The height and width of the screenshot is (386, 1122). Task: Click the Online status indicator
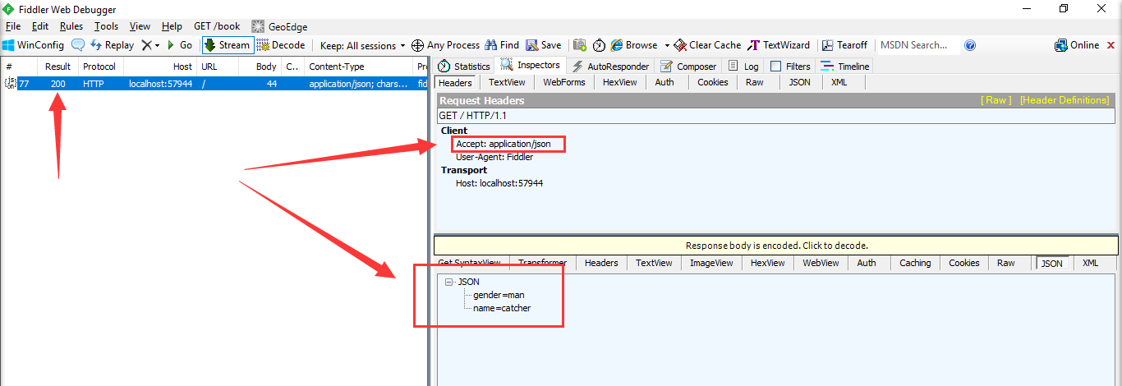point(1077,45)
